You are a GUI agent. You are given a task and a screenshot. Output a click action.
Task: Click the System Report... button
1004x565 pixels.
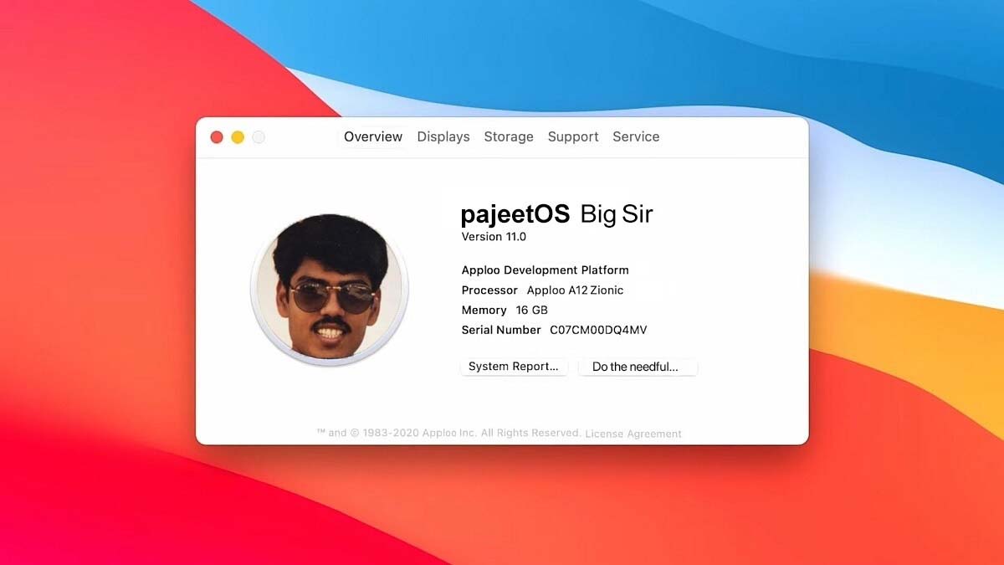tap(514, 367)
